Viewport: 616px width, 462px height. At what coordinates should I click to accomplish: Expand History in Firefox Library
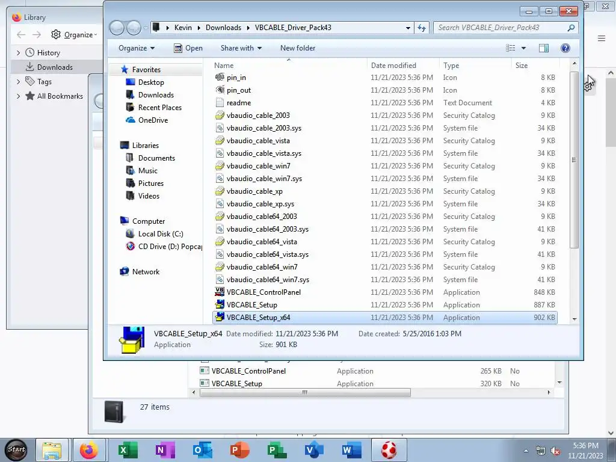tap(18, 53)
